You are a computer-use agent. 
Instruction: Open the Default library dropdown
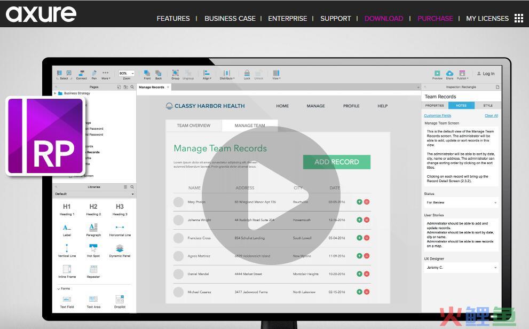[x=94, y=194]
